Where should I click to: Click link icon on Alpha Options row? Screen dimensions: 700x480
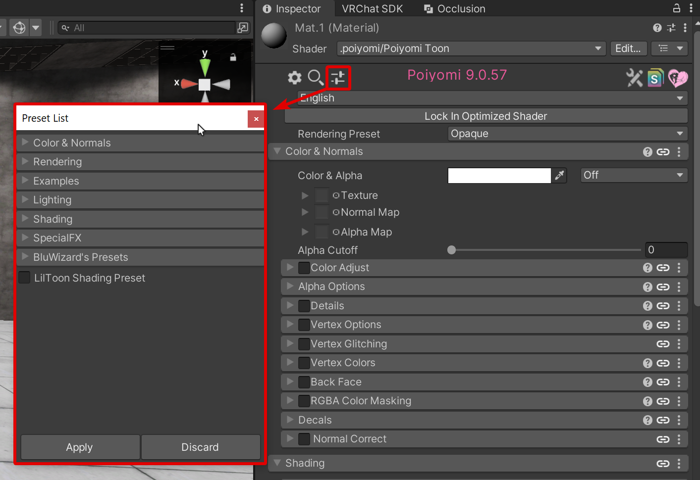point(663,287)
